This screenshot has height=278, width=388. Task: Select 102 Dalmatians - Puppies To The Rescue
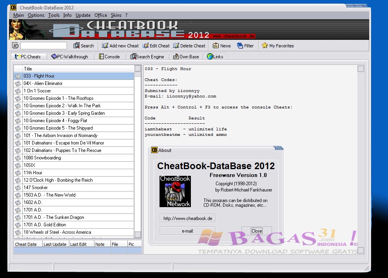(74, 150)
